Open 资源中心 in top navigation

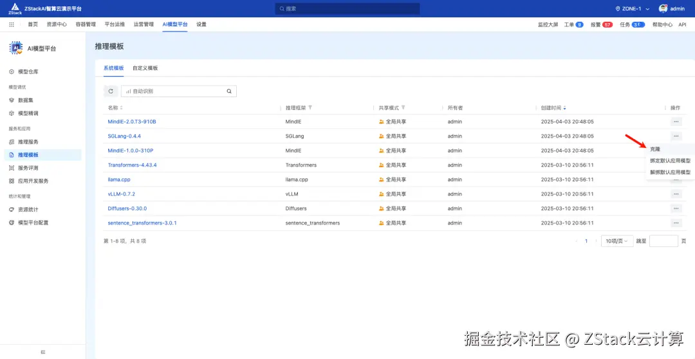click(57, 24)
